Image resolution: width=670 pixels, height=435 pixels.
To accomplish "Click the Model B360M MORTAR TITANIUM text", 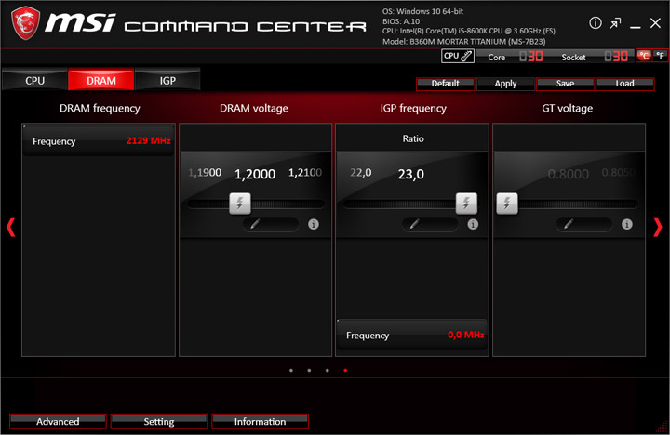I will click(464, 42).
